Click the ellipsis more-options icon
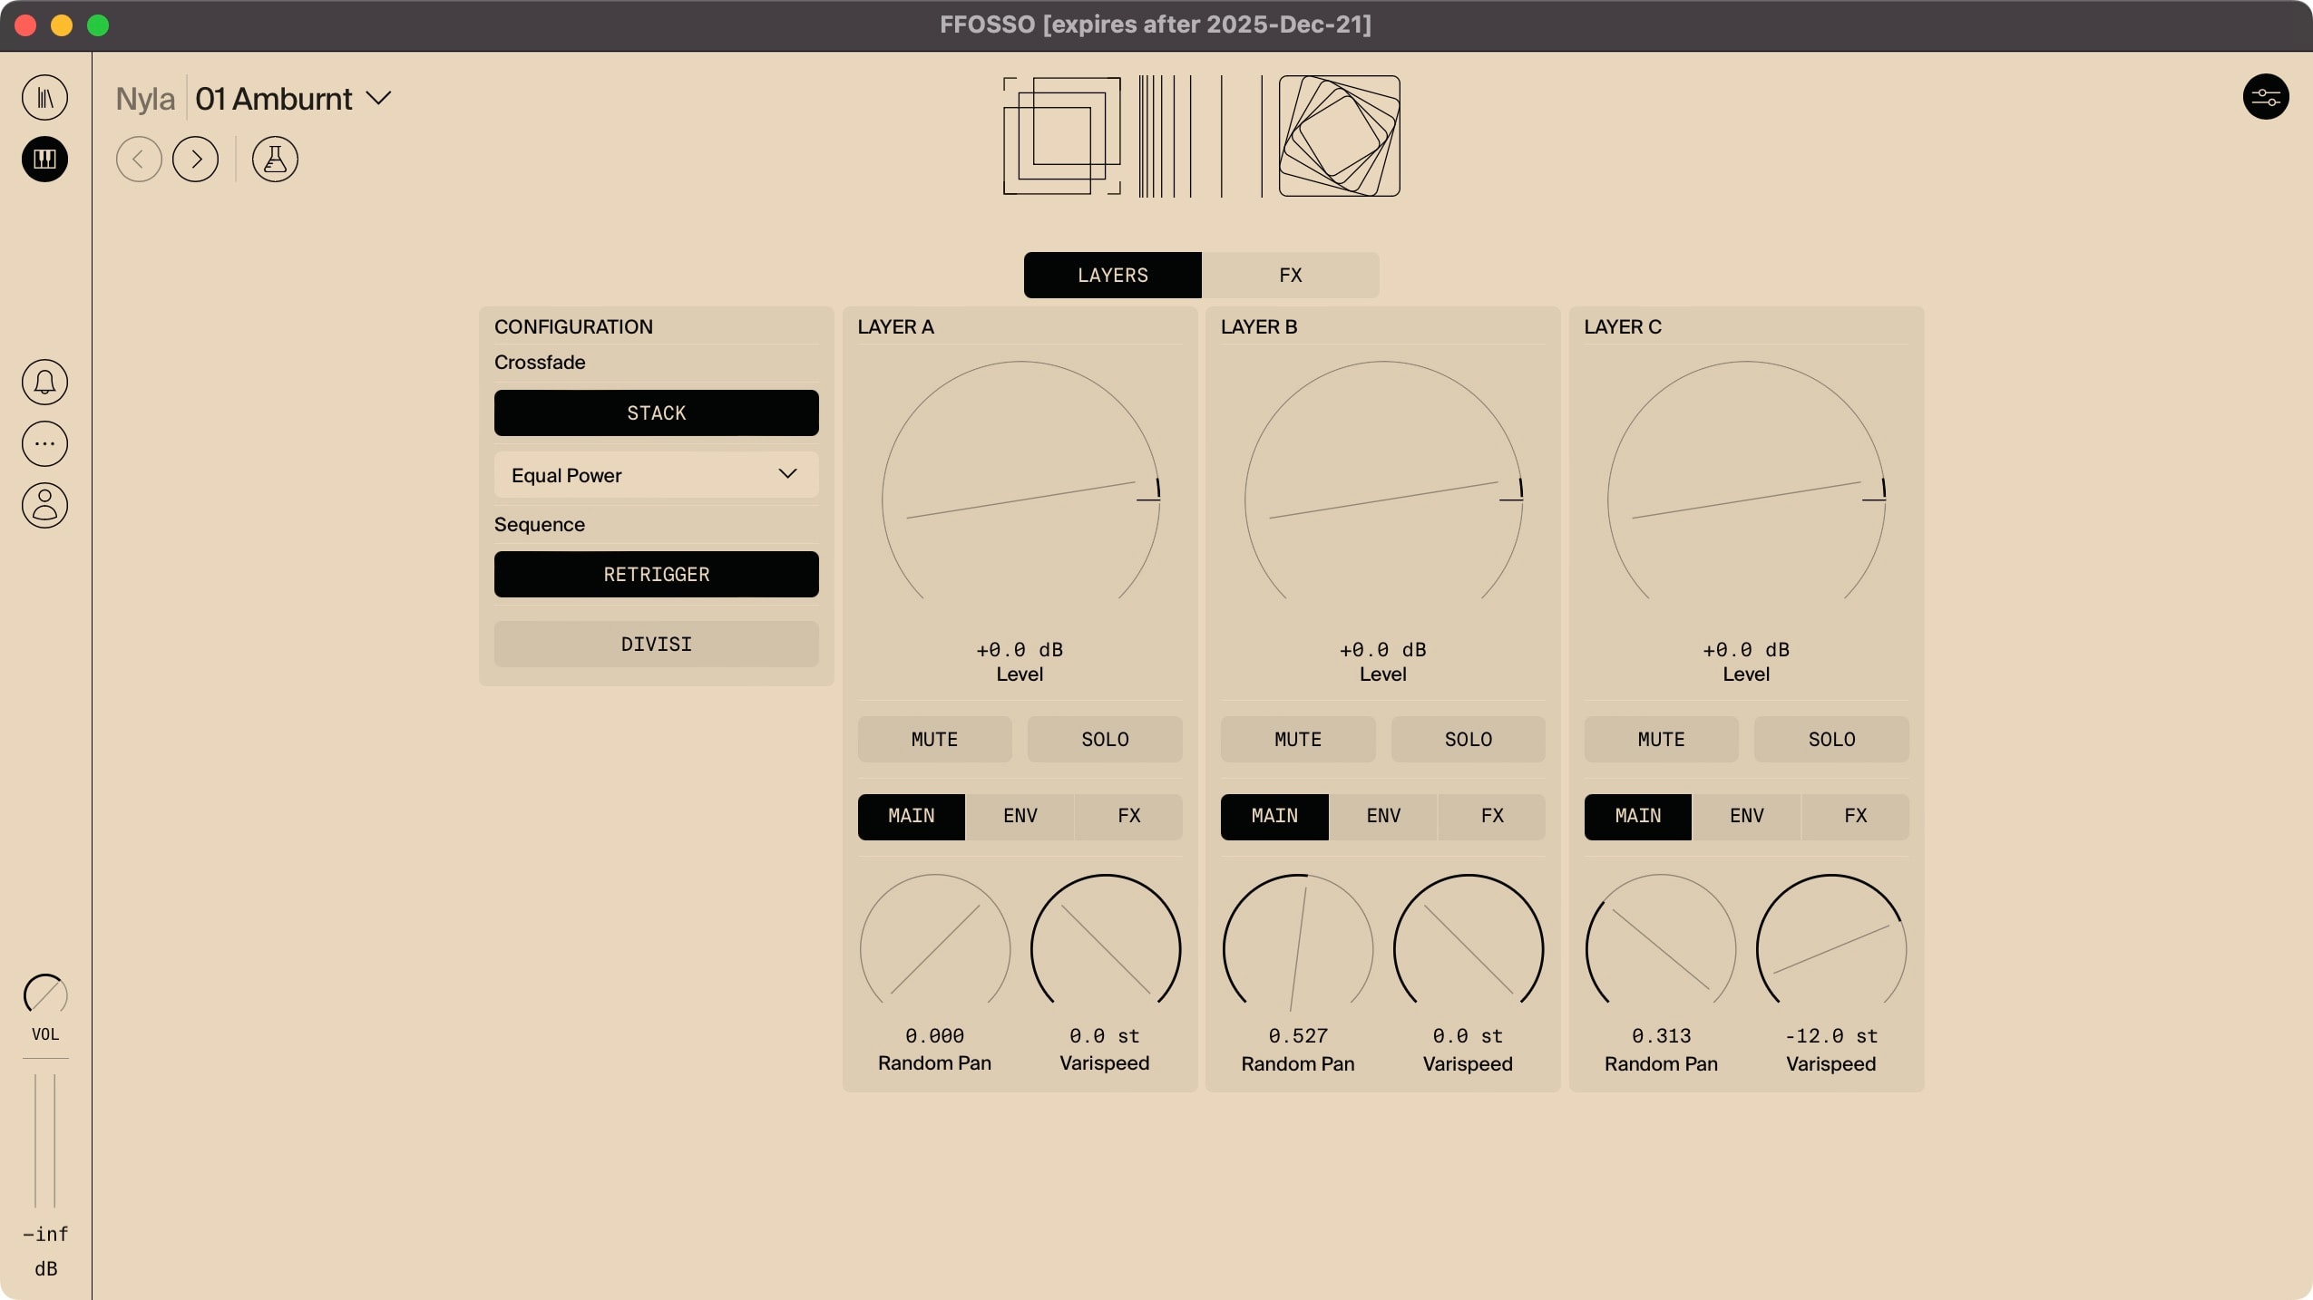 (44, 443)
